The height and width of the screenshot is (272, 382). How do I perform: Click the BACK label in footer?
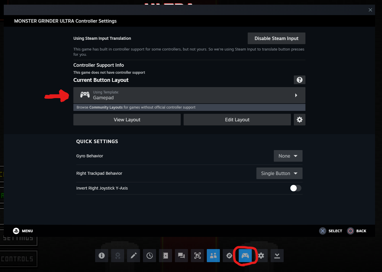(x=361, y=231)
